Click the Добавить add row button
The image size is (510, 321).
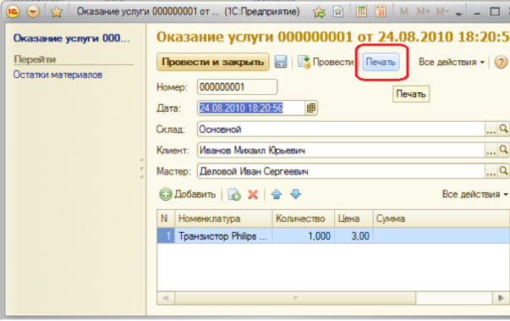pyautogui.click(x=188, y=194)
